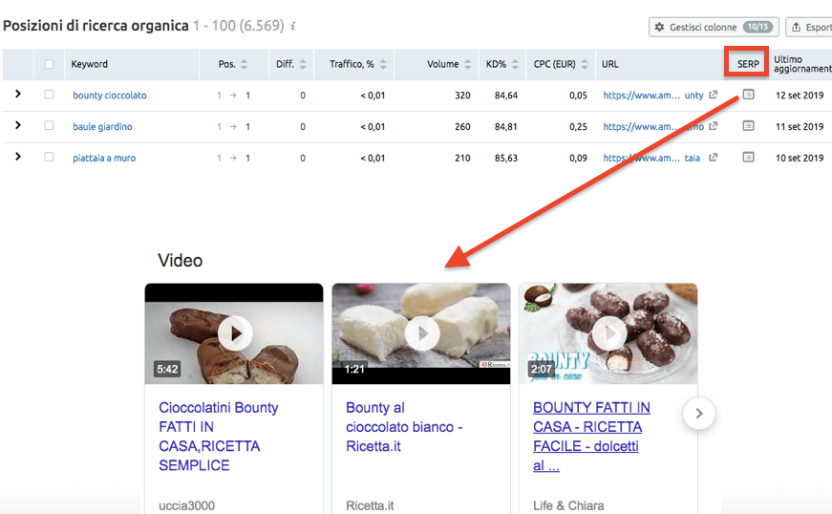Screen dimensions: 832x514
Task: Click the KD value 84,81
Action: point(505,127)
